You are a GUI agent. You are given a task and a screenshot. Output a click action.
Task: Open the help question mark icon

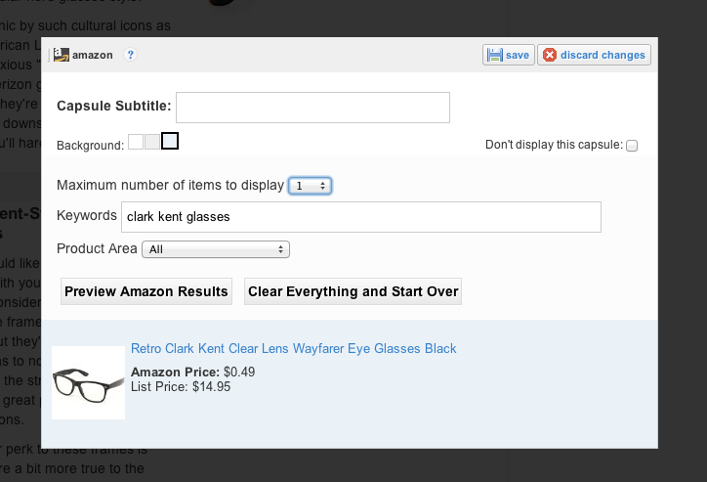130,55
